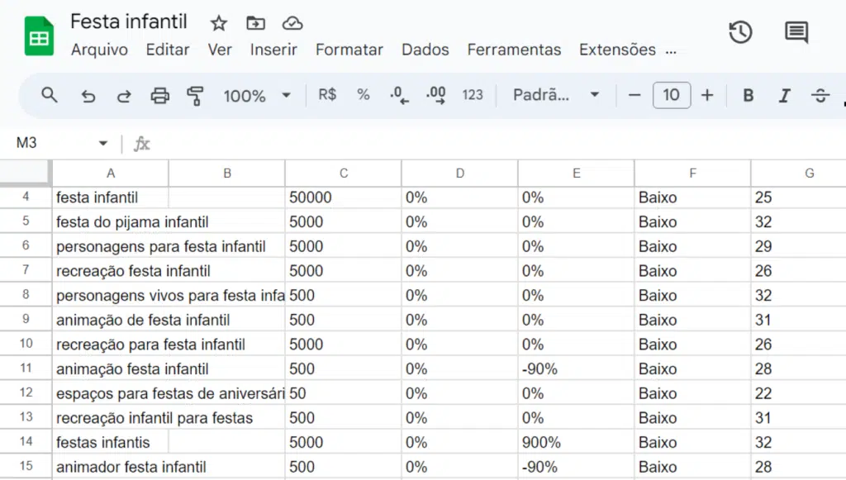The image size is (846, 480).
Task: Select row 4 header
Action: 26,197
